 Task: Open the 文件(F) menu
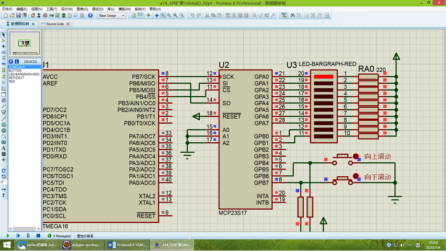[x=7, y=9]
